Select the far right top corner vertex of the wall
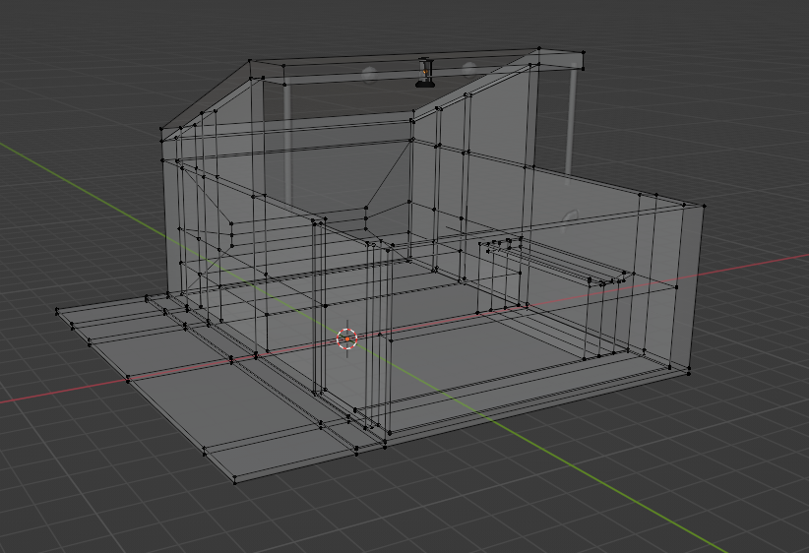This screenshot has width=809, height=553. click(705, 206)
